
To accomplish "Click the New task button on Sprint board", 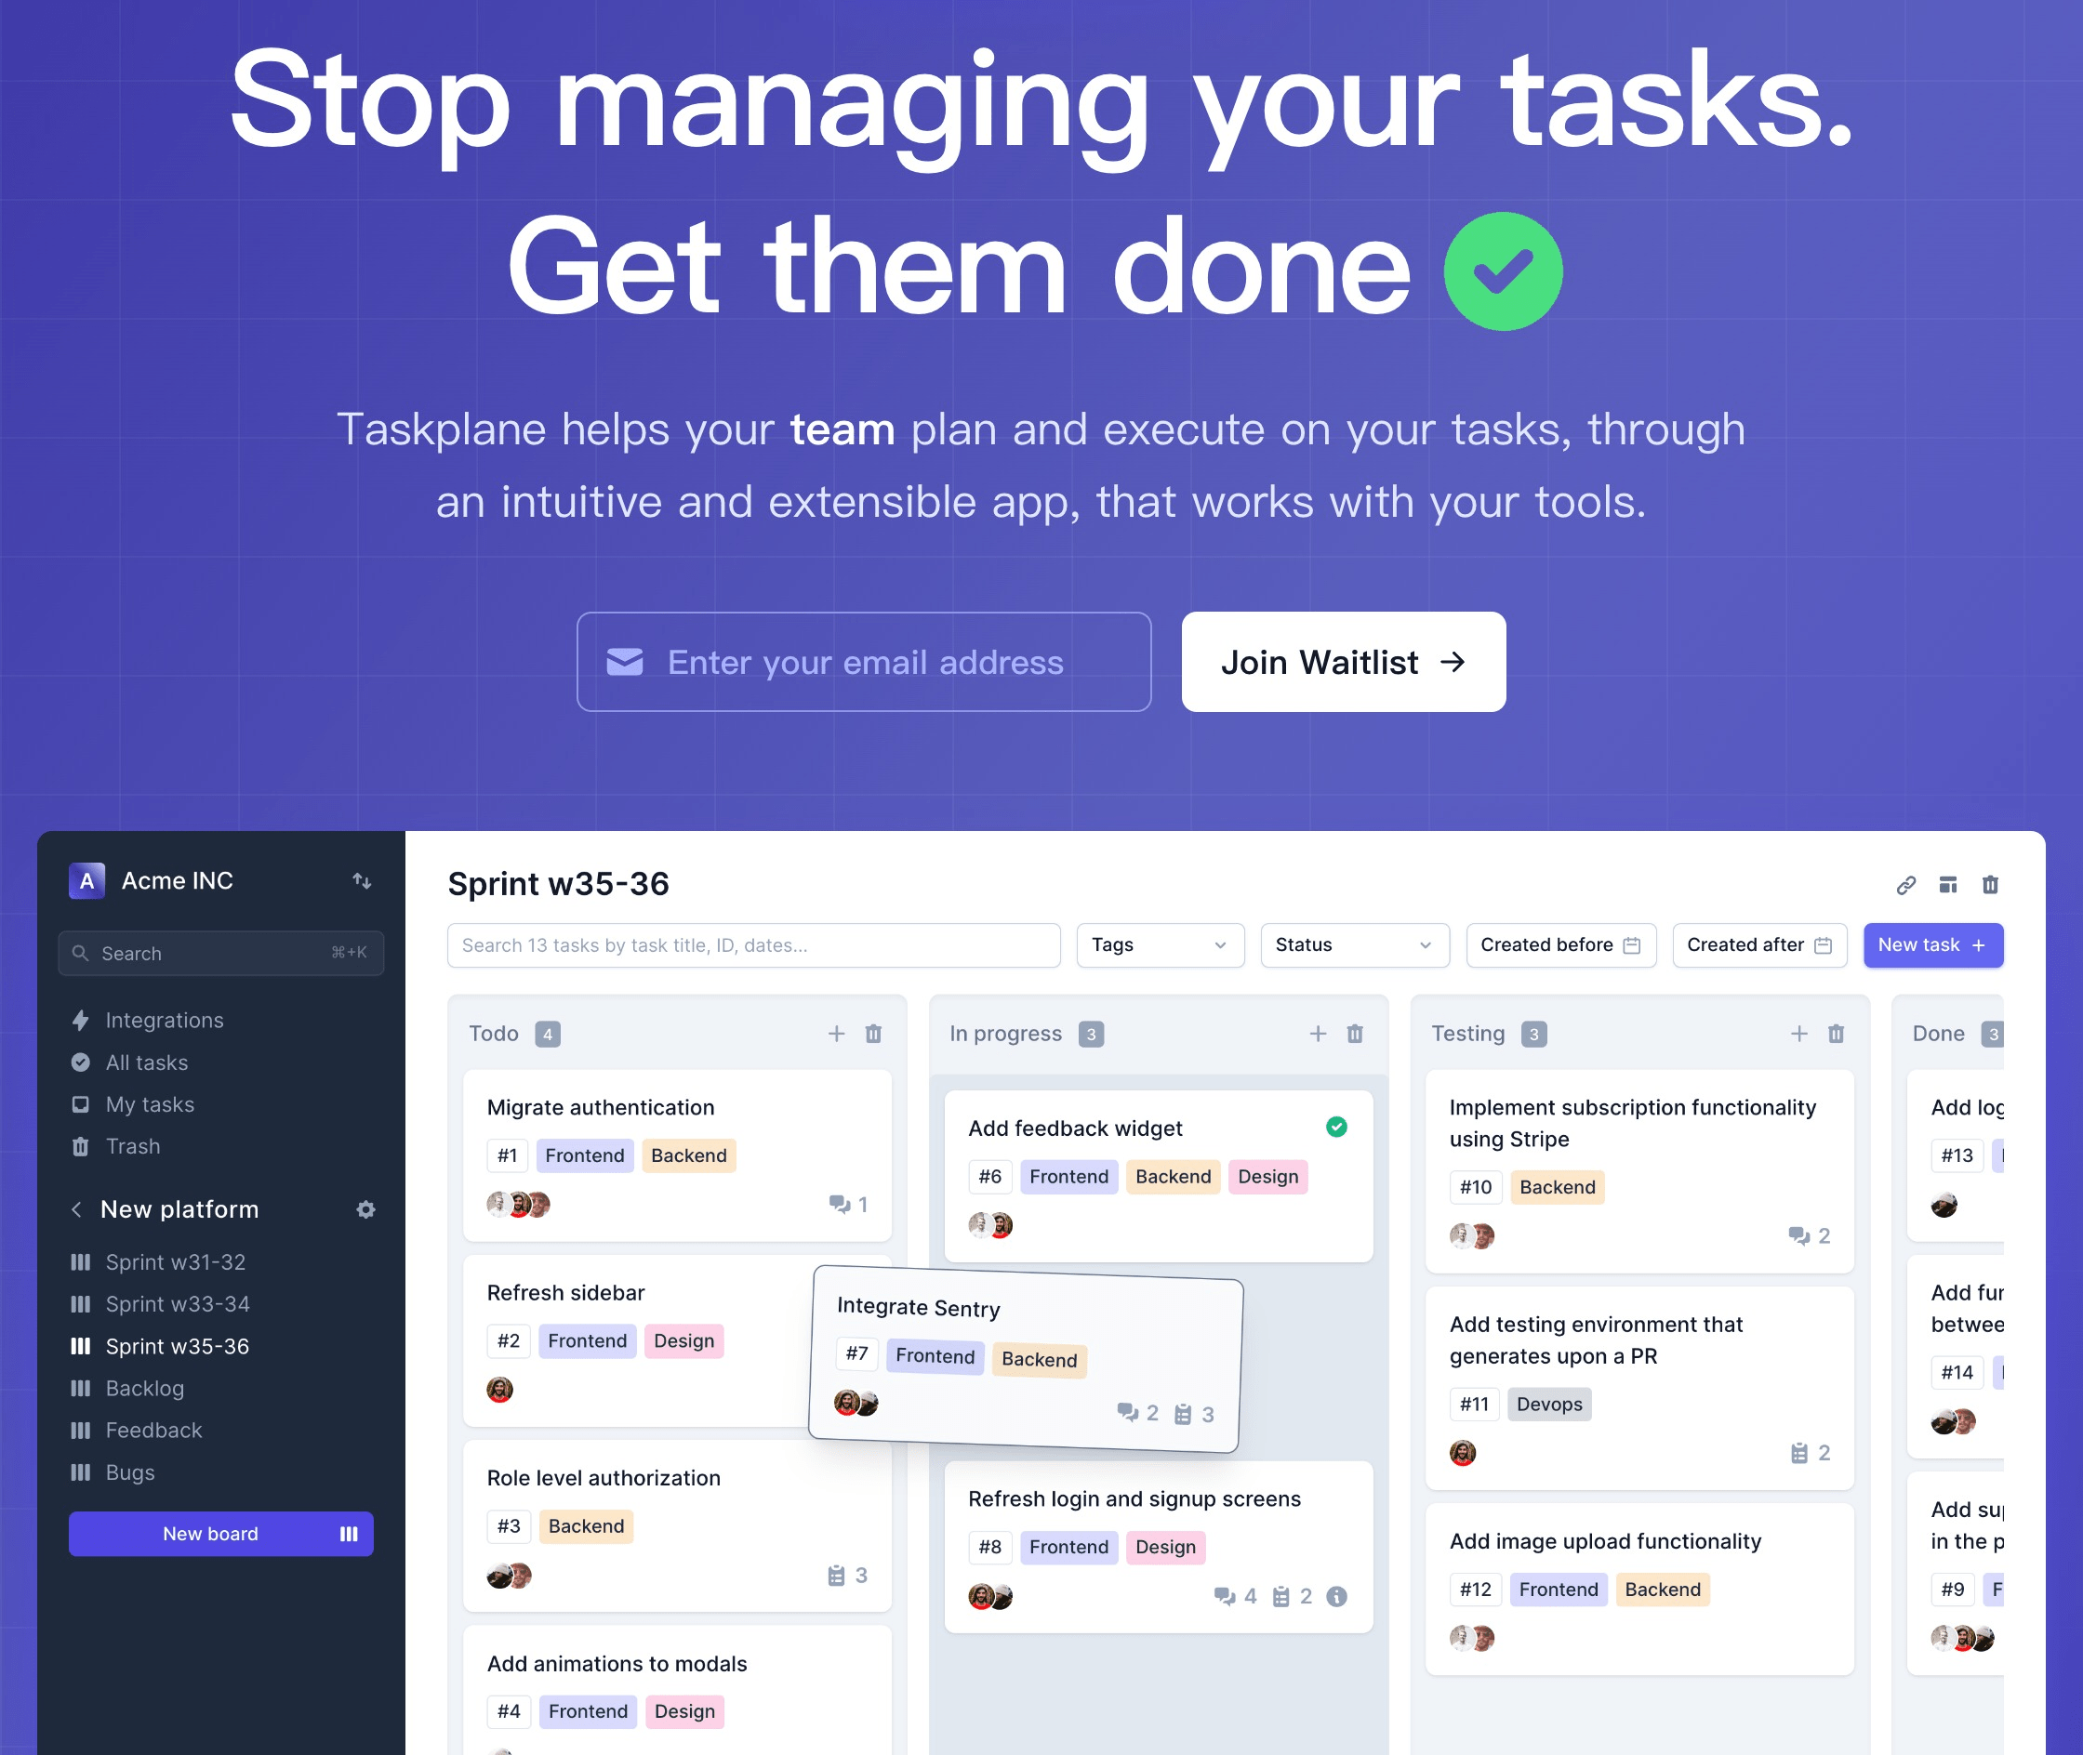I will (1930, 947).
